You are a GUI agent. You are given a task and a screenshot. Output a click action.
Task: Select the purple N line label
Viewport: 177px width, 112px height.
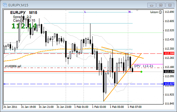(129, 12)
